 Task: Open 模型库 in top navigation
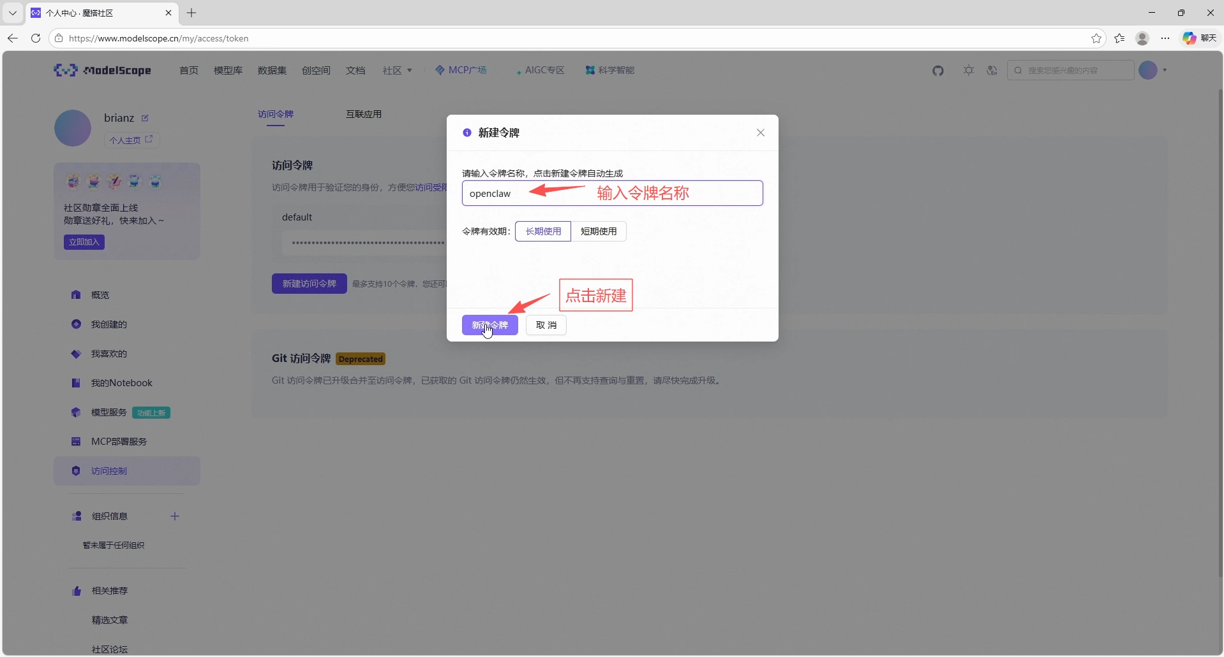click(228, 70)
